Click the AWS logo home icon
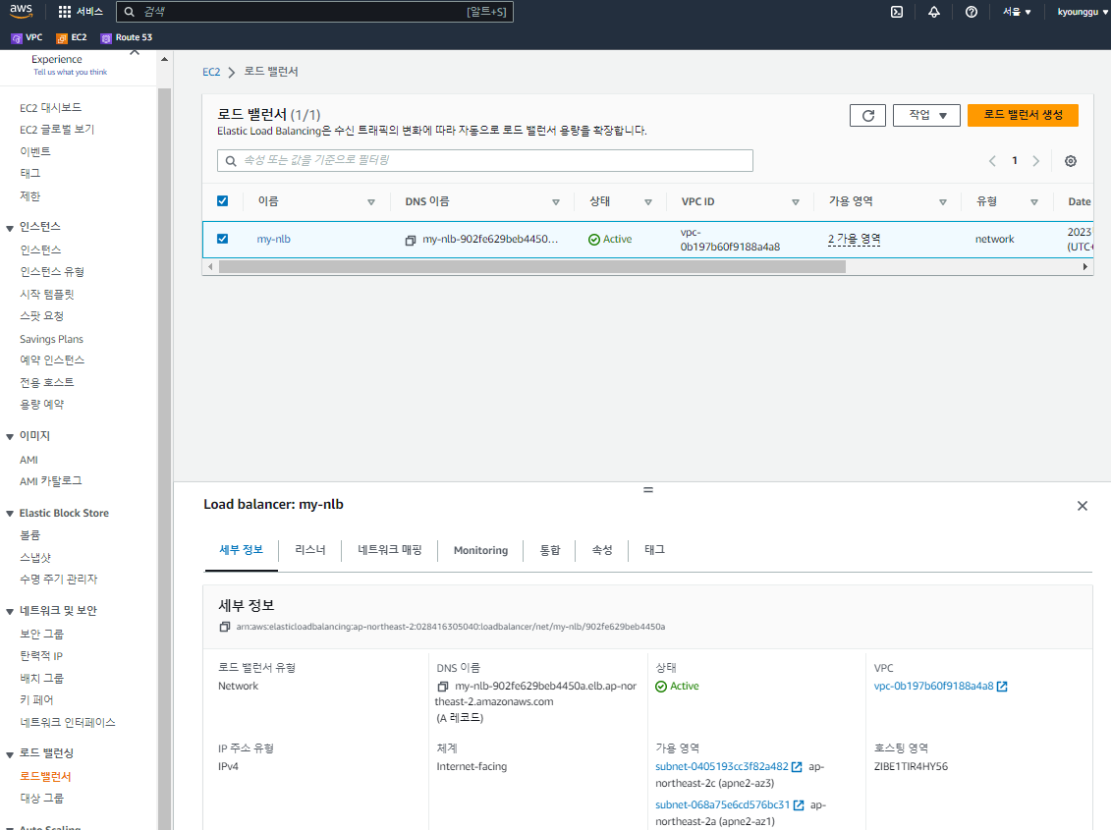 [x=21, y=12]
